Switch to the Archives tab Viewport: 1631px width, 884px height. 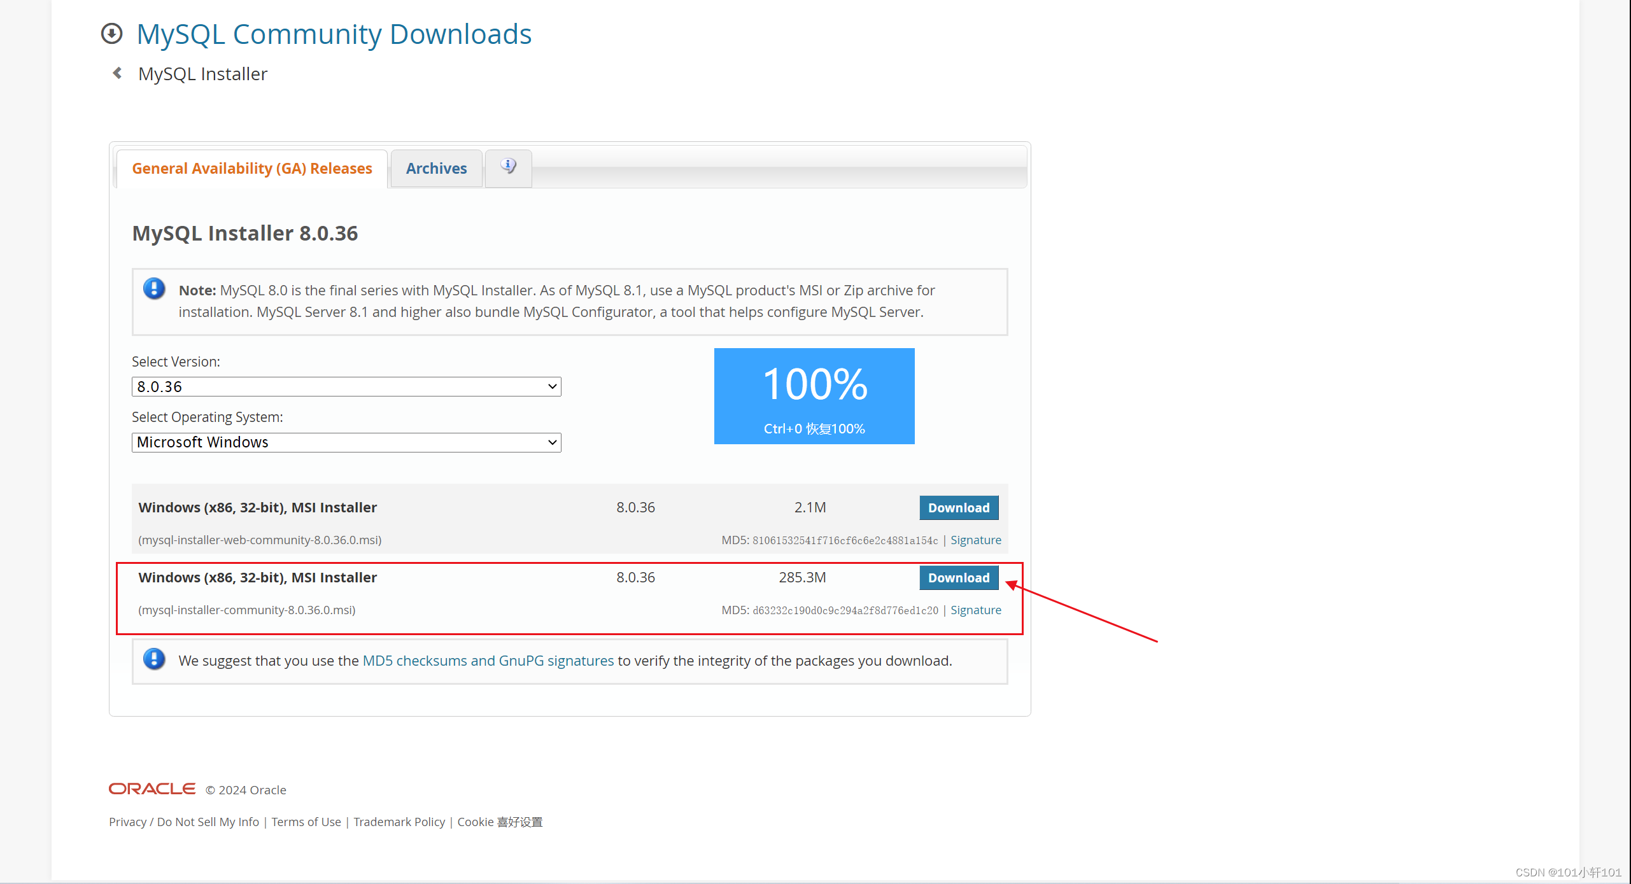coord(436,169)
